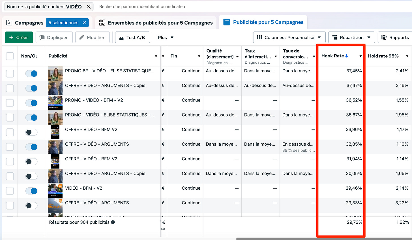The image size is (412, 240).
Task: Open Taux de conversion column dropdown arrow
Action: point(314,57)
